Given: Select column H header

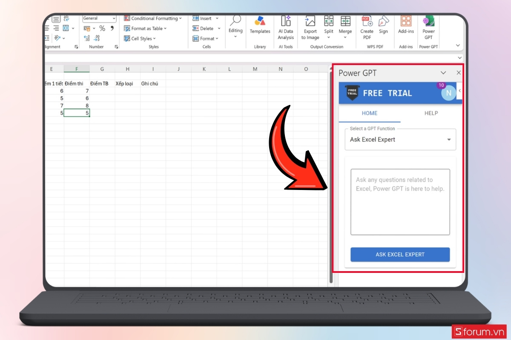Looking at the screenshot, I should [x=128, y=69].
